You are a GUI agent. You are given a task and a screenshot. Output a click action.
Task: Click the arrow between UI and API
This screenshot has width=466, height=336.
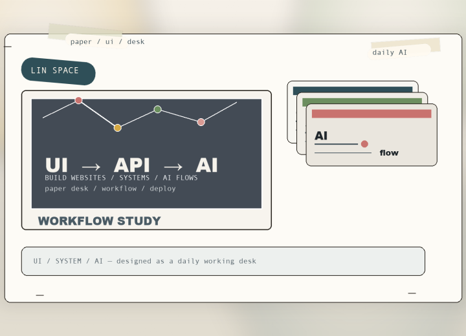(91, 167)
